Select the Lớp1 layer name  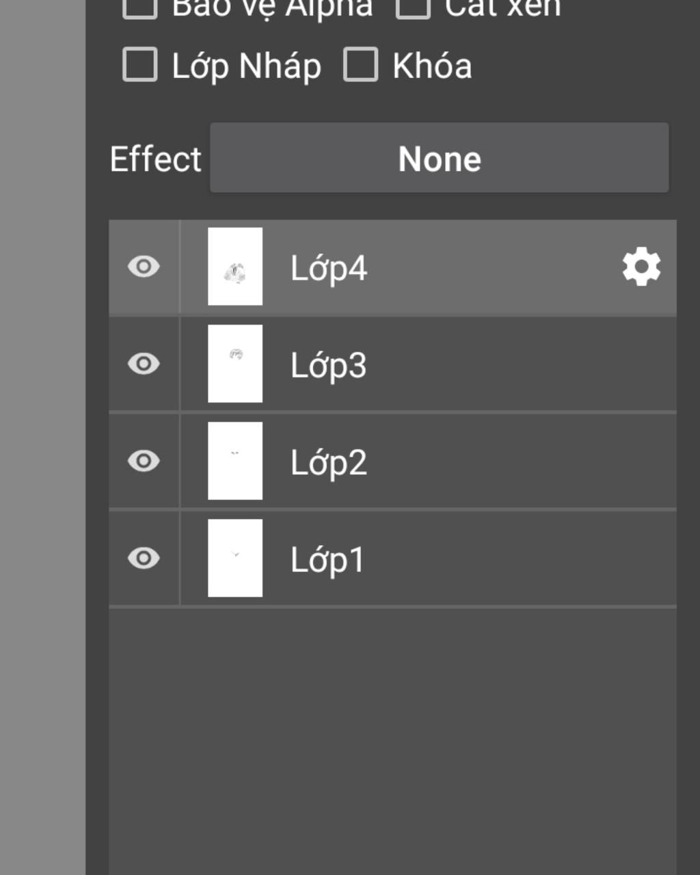[x=327, y=559]
